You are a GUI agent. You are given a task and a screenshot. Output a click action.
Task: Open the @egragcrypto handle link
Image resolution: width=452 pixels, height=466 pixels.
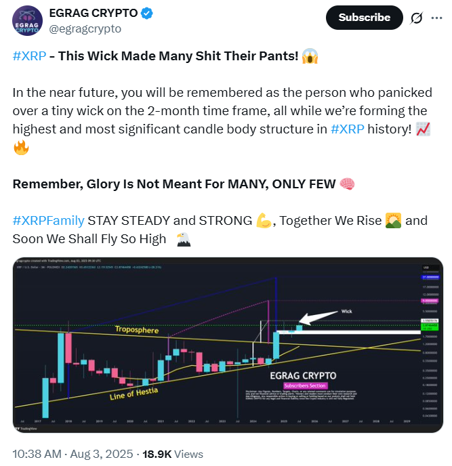click(84, 28)
